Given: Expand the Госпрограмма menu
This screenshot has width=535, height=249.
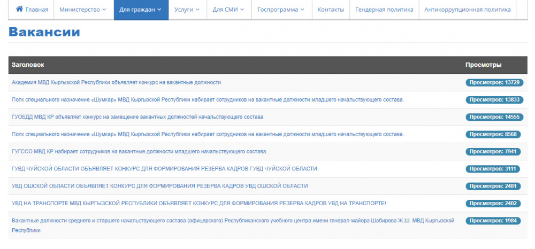Looking at the screenshot, I should (281, 10).
